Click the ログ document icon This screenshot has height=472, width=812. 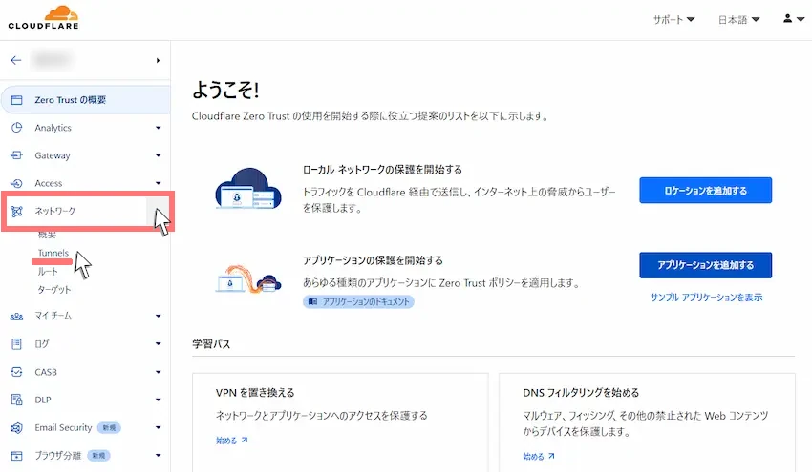pos(16,344)
